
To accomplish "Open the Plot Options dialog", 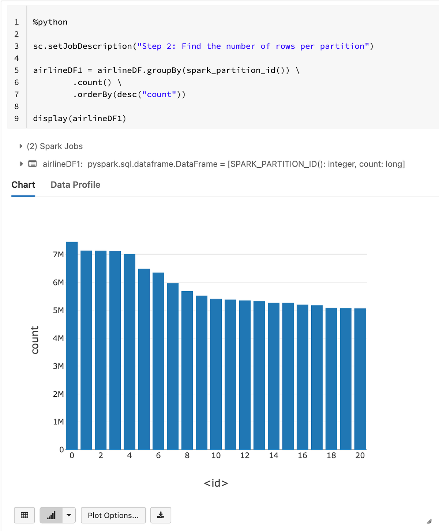I will [113, 515].
